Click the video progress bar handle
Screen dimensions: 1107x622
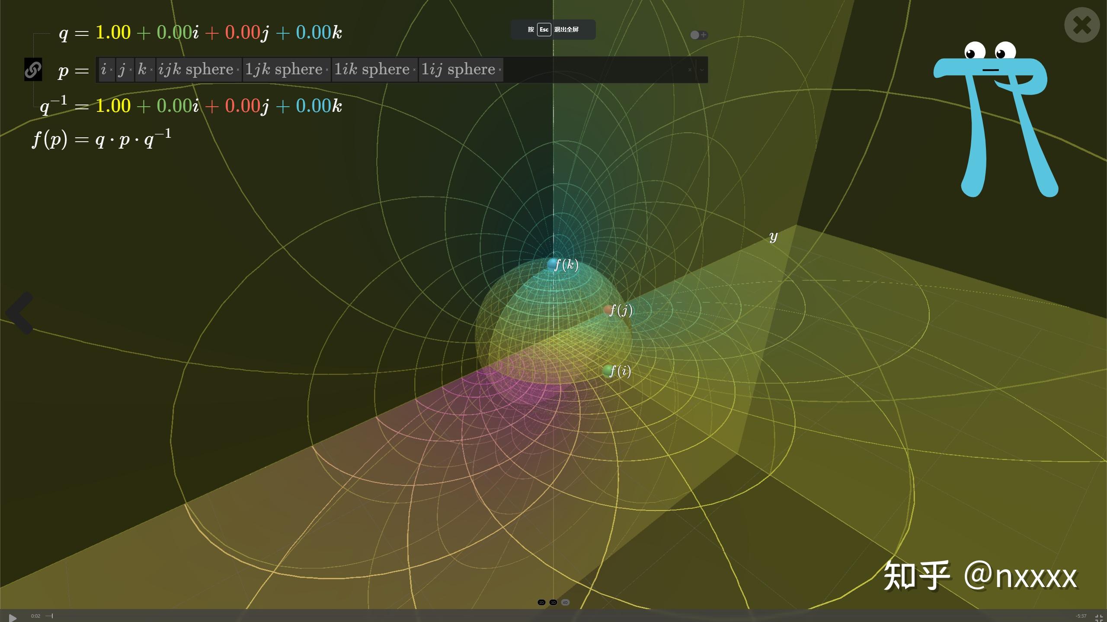tap(52, 616)
